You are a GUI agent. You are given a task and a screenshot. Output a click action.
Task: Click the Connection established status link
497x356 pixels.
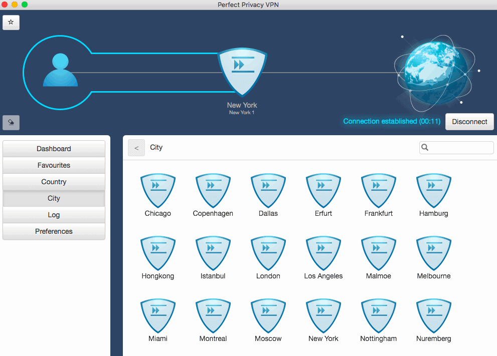(x=391, y=121)
